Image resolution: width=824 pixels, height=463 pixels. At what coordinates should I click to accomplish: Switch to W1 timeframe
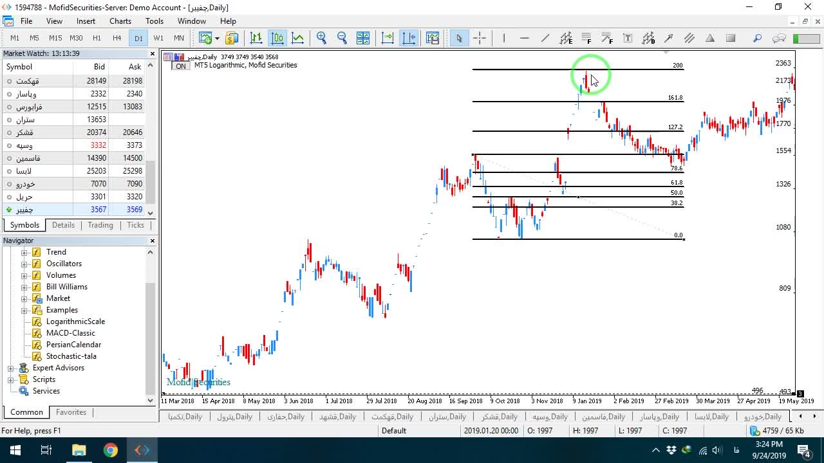[158, 38]
